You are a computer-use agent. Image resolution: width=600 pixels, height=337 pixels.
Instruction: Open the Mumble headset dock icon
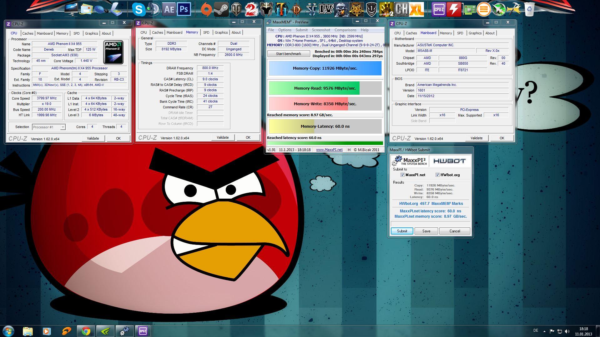pos(154,9)
